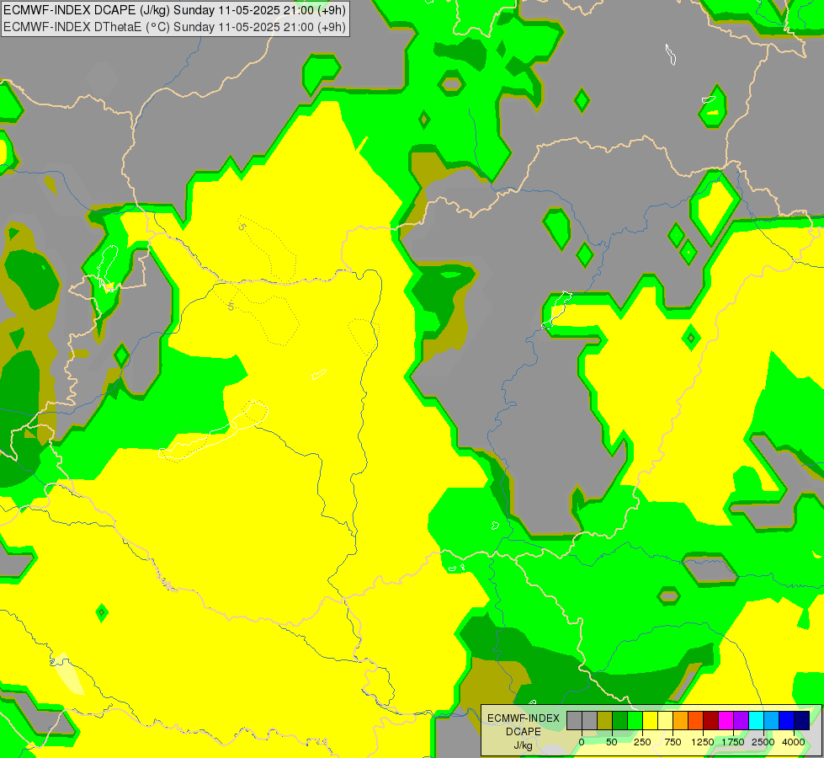The height and width of the screenshot is (758, 824).
Task: Select the pale yellow legend swatch
Action: (665, 721)
